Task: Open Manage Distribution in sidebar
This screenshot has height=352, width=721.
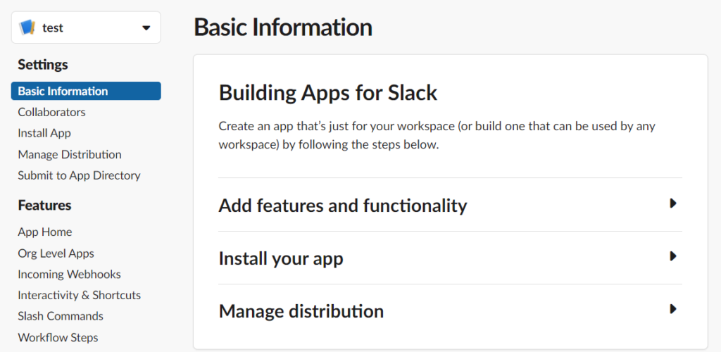Action: point(70,154)
